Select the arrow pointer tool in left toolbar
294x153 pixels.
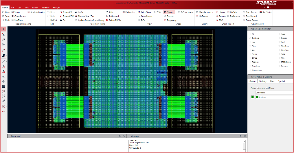(3, 29)
